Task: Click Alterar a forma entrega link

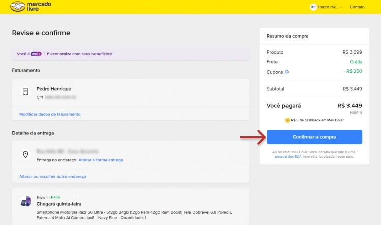Action: point(101,160)
